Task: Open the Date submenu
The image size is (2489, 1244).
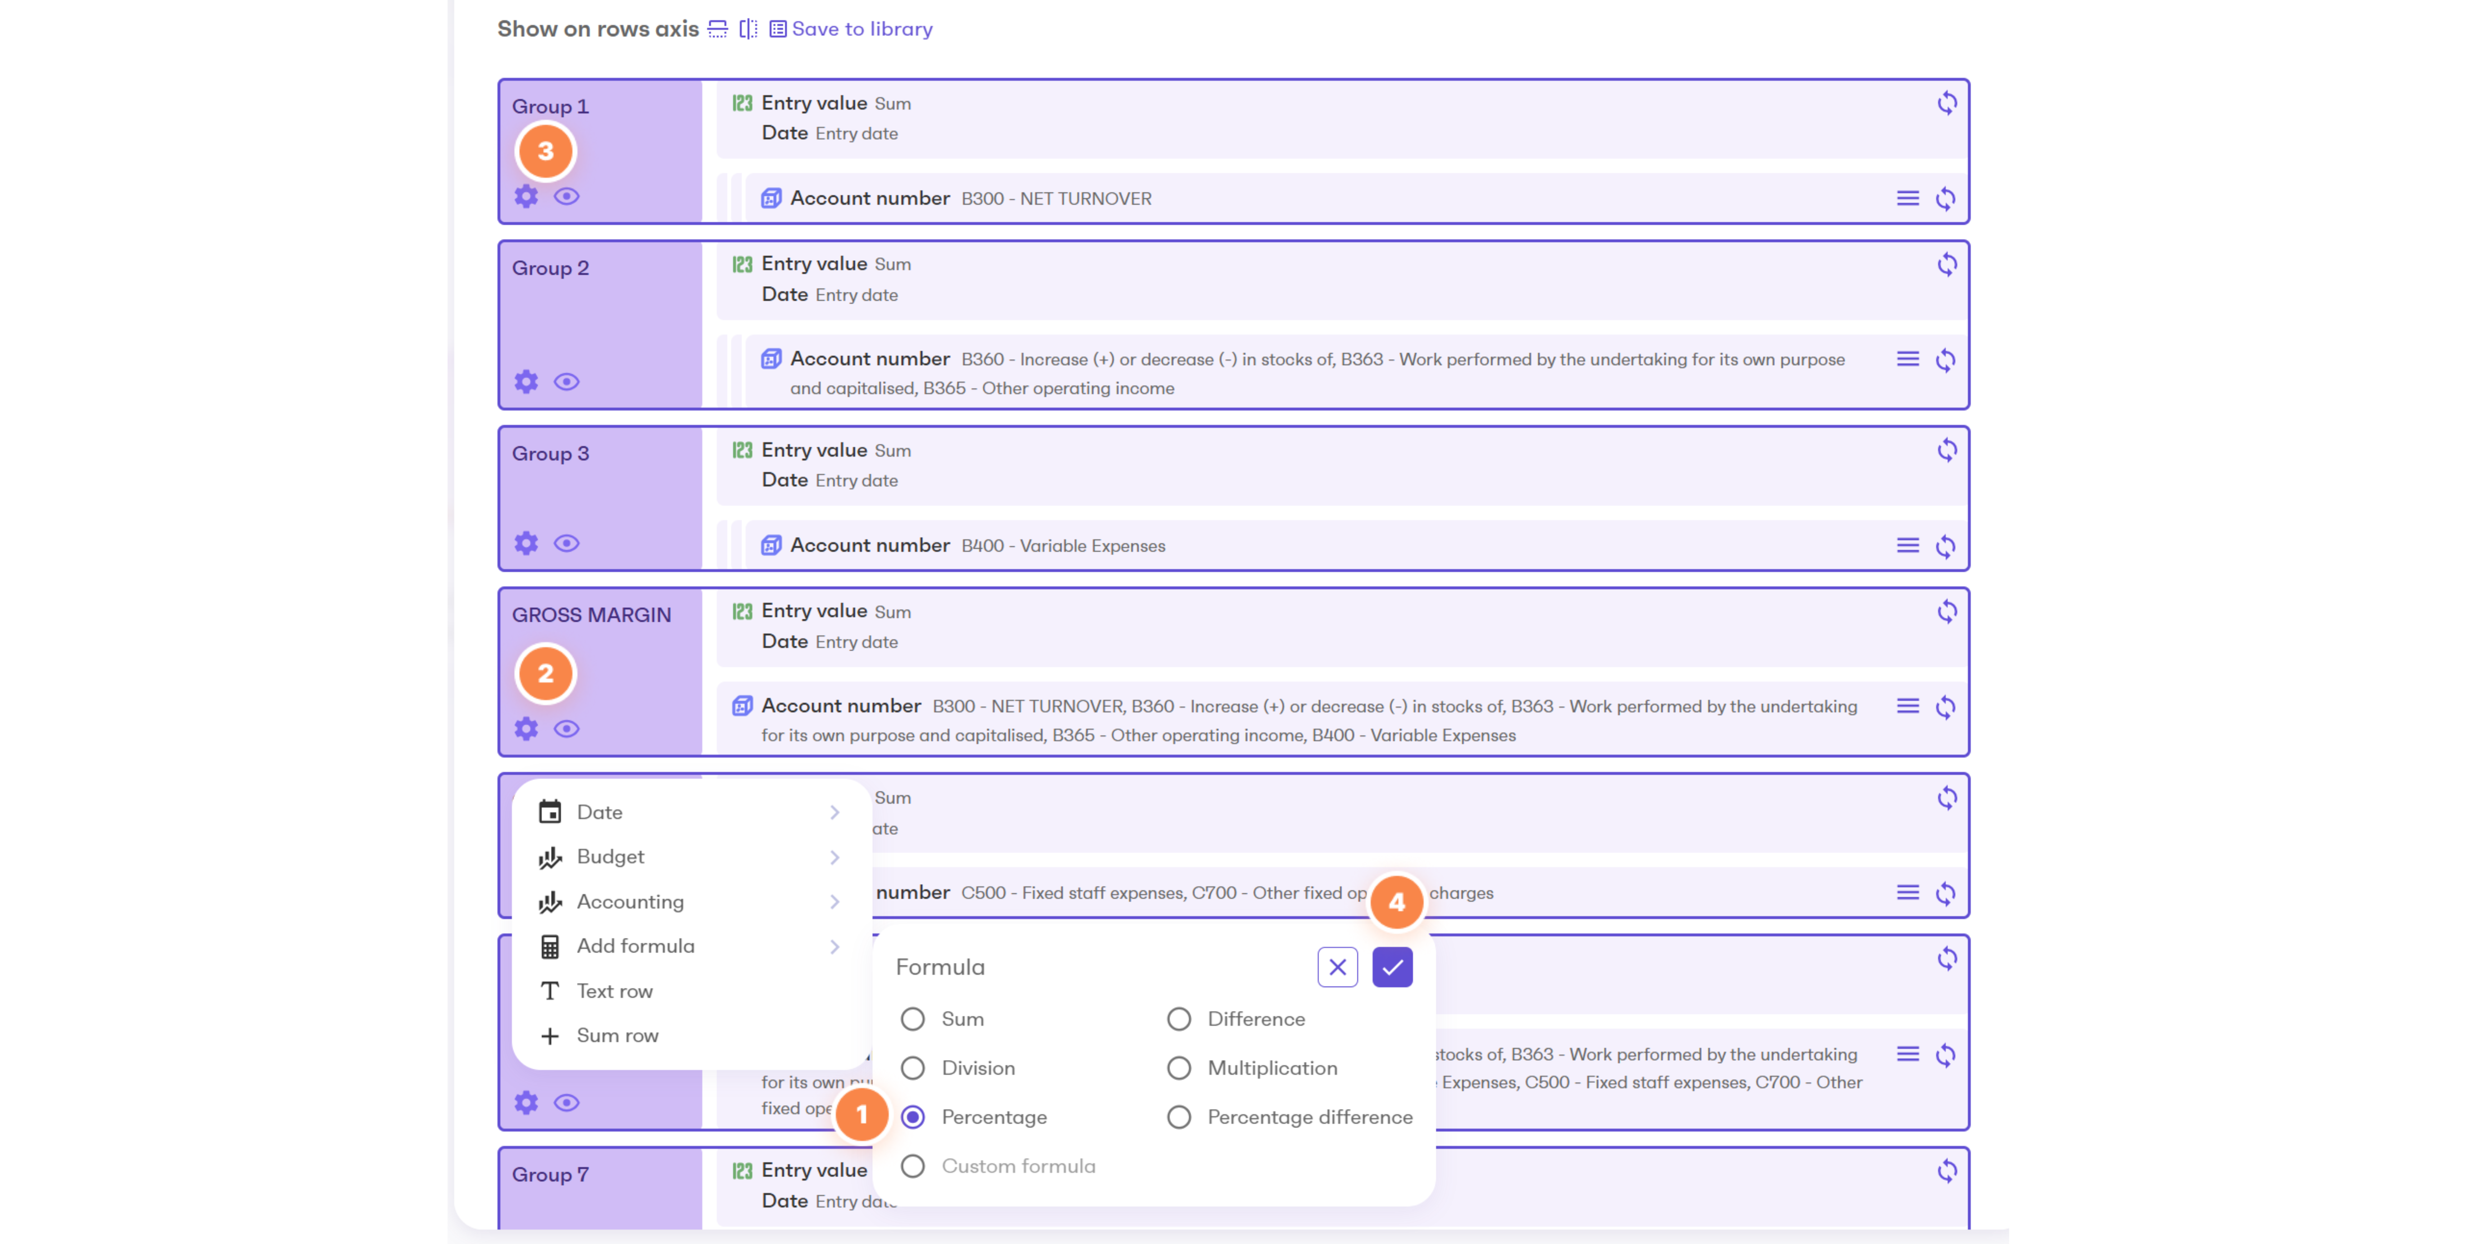Action: pos(691,812)
